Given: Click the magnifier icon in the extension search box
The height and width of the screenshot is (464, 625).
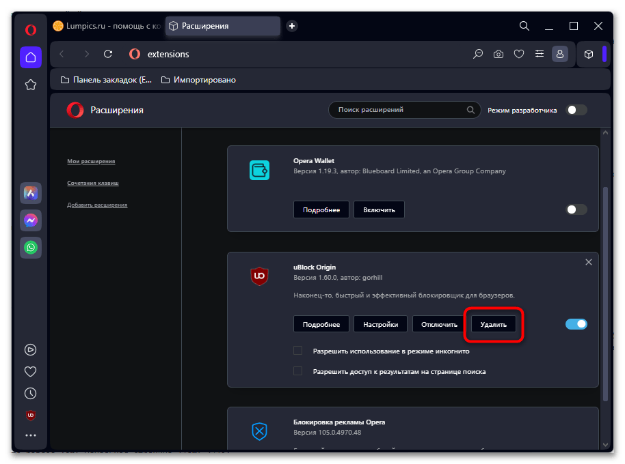Looking at the screenshot, I should click(470, 110).
